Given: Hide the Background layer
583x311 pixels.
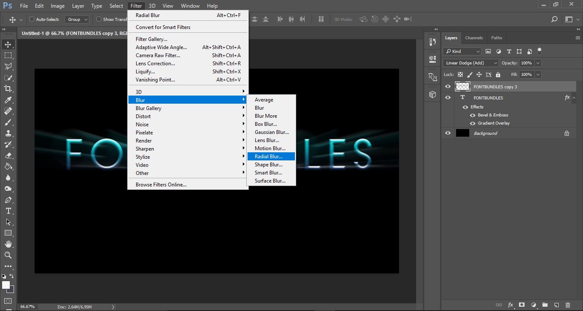Looking at the screenshot, I should (x=448, y=133).
